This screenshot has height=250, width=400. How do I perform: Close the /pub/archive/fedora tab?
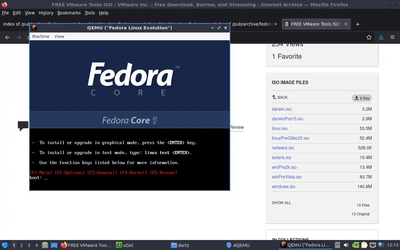[x=275, y=24]
